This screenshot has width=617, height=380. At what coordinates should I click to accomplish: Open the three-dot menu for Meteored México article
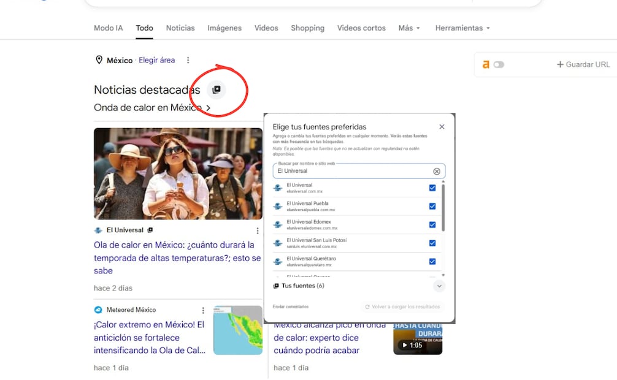coord(203,310)
